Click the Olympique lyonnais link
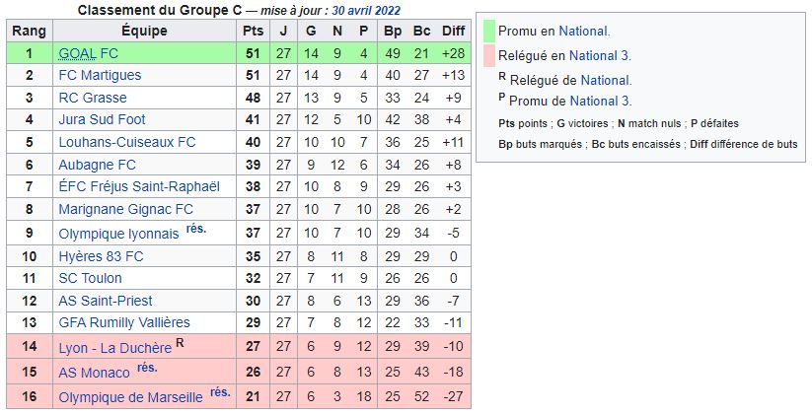This screenshot has width=812, height=414. (118, 234)
